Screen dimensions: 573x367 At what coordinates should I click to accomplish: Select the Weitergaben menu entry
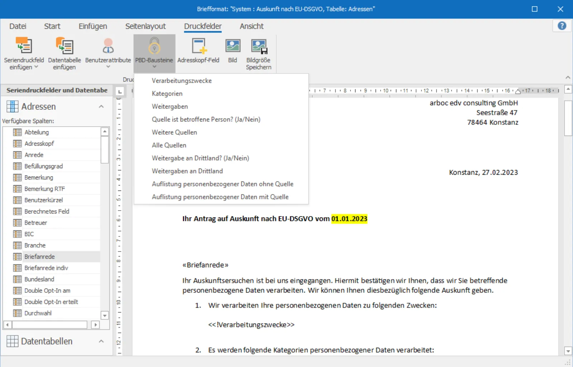point(221,107)
